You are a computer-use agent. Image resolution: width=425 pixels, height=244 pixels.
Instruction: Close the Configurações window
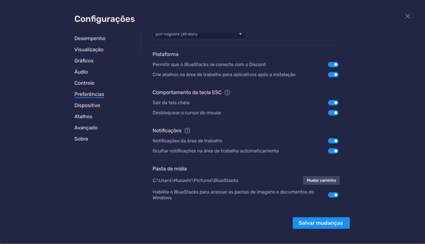[407, 16]
